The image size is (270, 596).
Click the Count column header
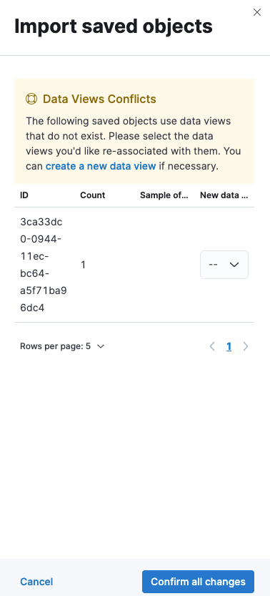click(93, 195)
